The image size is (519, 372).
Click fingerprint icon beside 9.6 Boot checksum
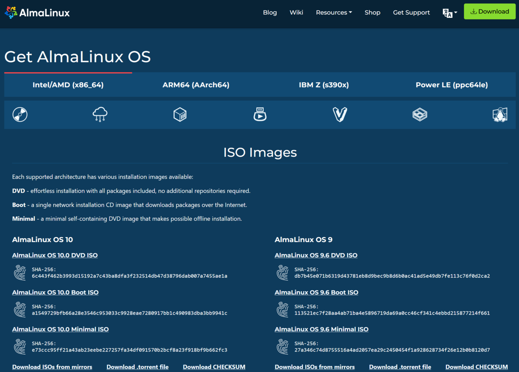pos(282,310)
